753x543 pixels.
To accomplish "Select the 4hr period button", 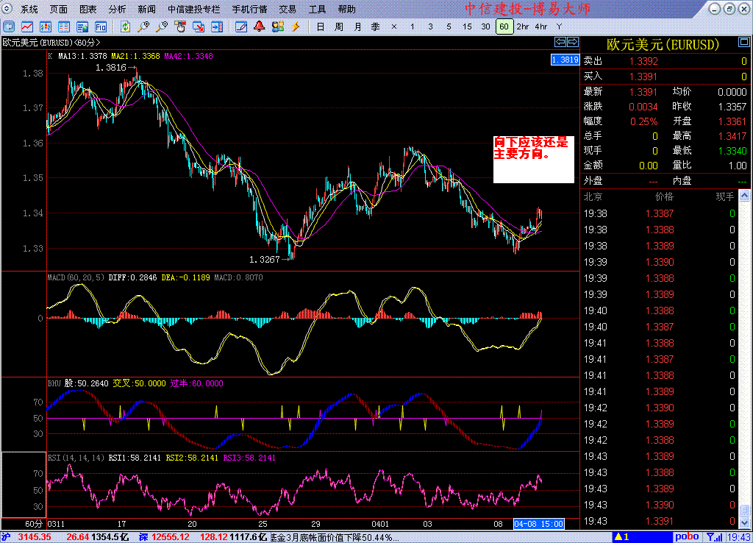I will coord(540,27).
